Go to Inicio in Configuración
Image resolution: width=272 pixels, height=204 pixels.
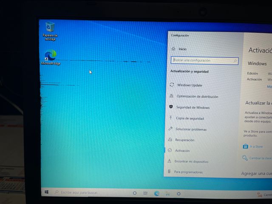coord(182,49)
